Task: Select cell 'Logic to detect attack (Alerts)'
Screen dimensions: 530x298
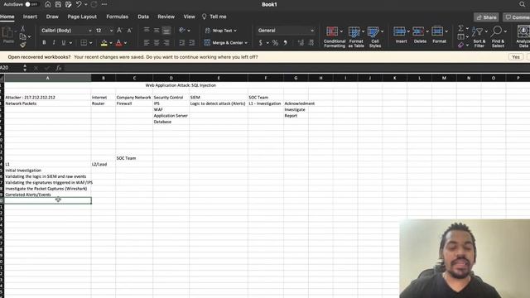Action: pos(218,103)
